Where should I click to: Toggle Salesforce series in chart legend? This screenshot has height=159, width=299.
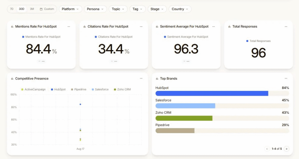[x=100, y=89]
